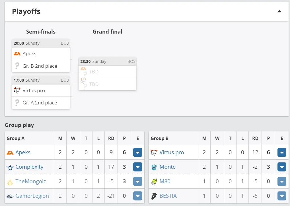290x206 pixels.
Task: Click the Group B table header
Action: 160,138
